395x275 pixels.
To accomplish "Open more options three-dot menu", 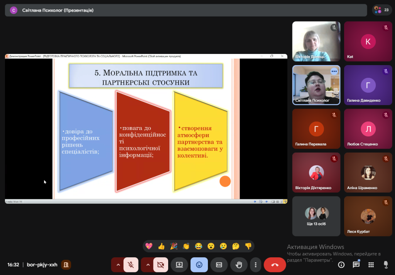I will (x=255, y=265).
